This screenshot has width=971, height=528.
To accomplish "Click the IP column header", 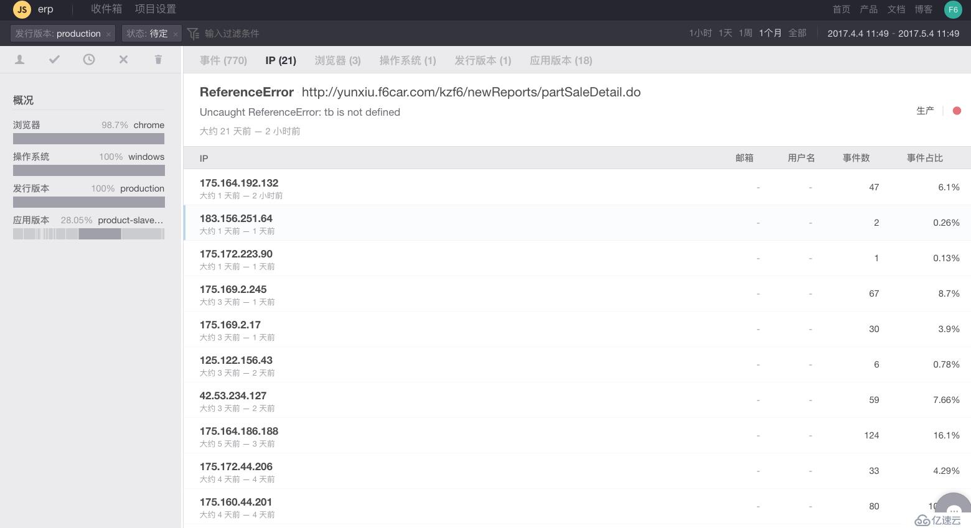I will [204, 159].
